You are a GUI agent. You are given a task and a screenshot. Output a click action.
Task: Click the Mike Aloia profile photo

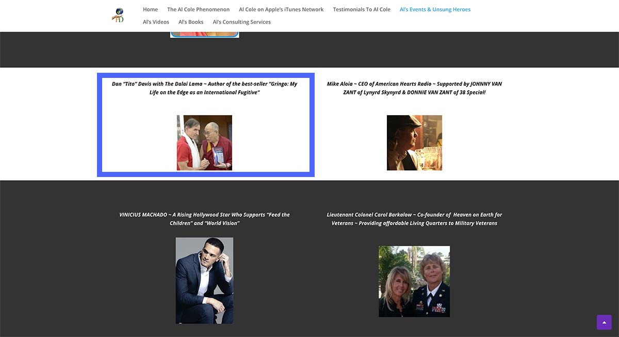pyautogui.click(x=414, y=142)
